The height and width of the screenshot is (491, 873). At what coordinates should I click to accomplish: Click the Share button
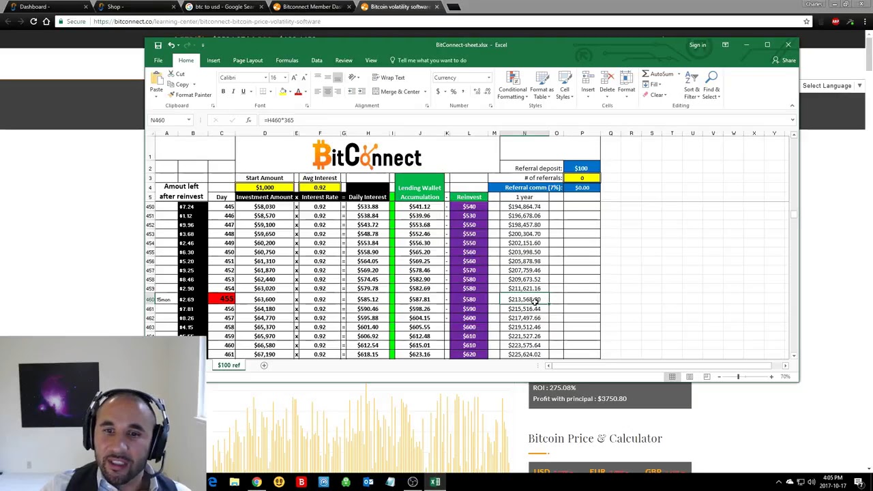[x=784, y=60]
